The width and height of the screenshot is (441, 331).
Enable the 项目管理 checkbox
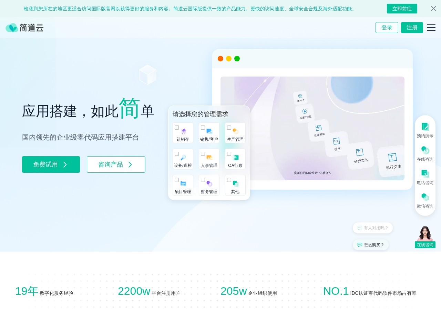(x=177, y=180)
